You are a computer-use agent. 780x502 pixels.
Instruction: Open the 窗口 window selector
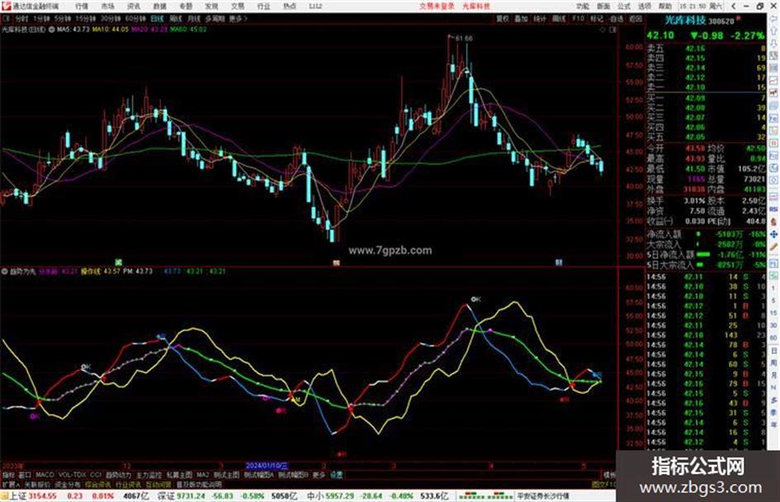tap(25, 475)
